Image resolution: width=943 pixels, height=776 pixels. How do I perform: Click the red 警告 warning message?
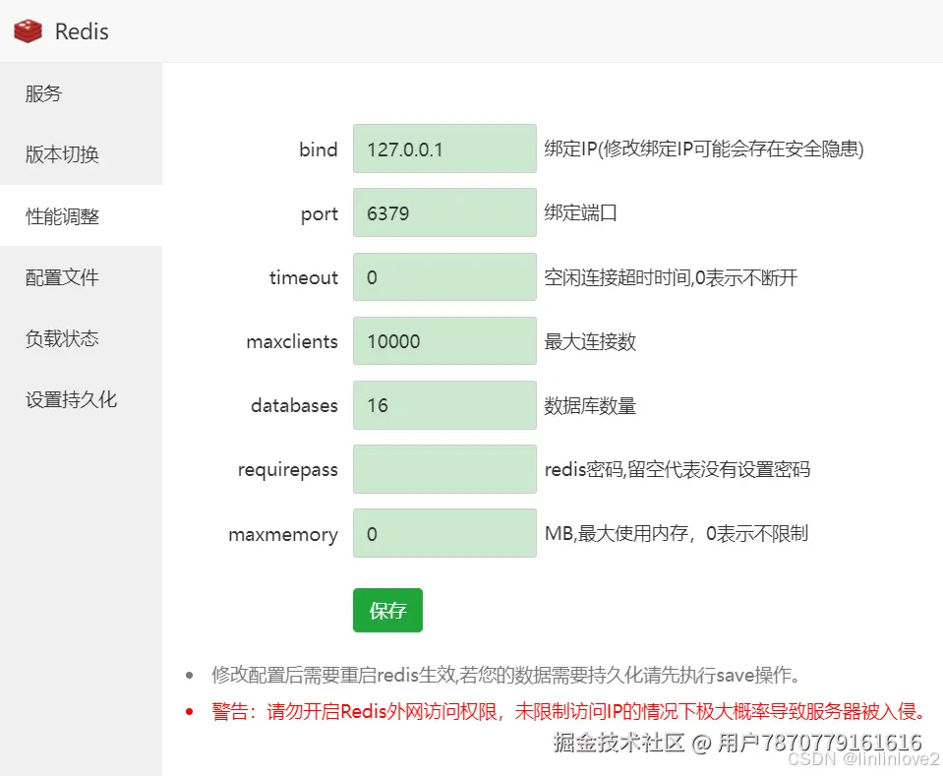click(x=569, y=712)
